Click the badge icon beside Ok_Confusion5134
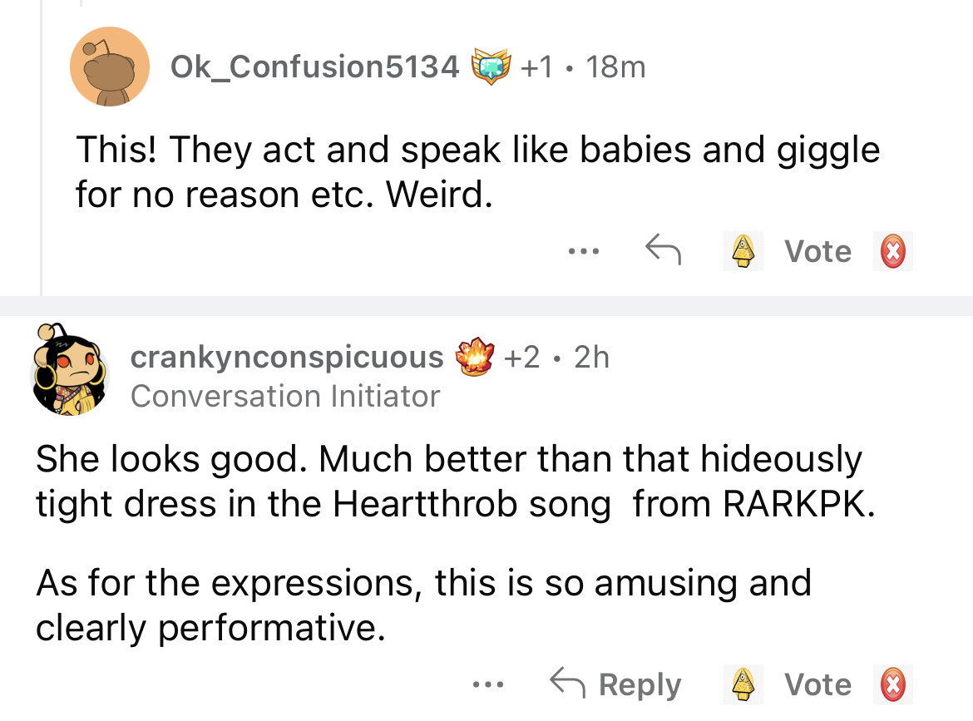This screenshot has height=721, width=973. click(x=489, y=67)
